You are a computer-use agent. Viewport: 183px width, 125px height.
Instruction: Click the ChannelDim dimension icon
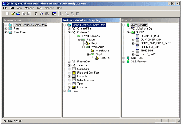(x=74, y=28)
